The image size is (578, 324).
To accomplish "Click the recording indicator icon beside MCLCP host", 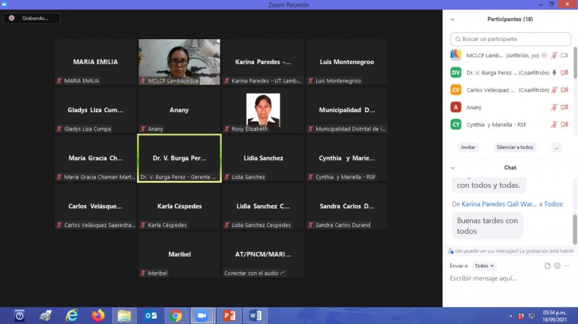I will pyautogui.click(x=544, y=55).
